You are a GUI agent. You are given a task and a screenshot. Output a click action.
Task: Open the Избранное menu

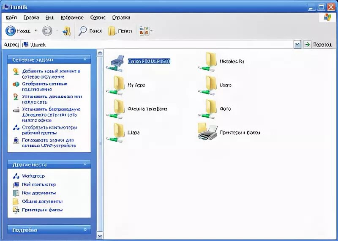[x=72, y=18]
